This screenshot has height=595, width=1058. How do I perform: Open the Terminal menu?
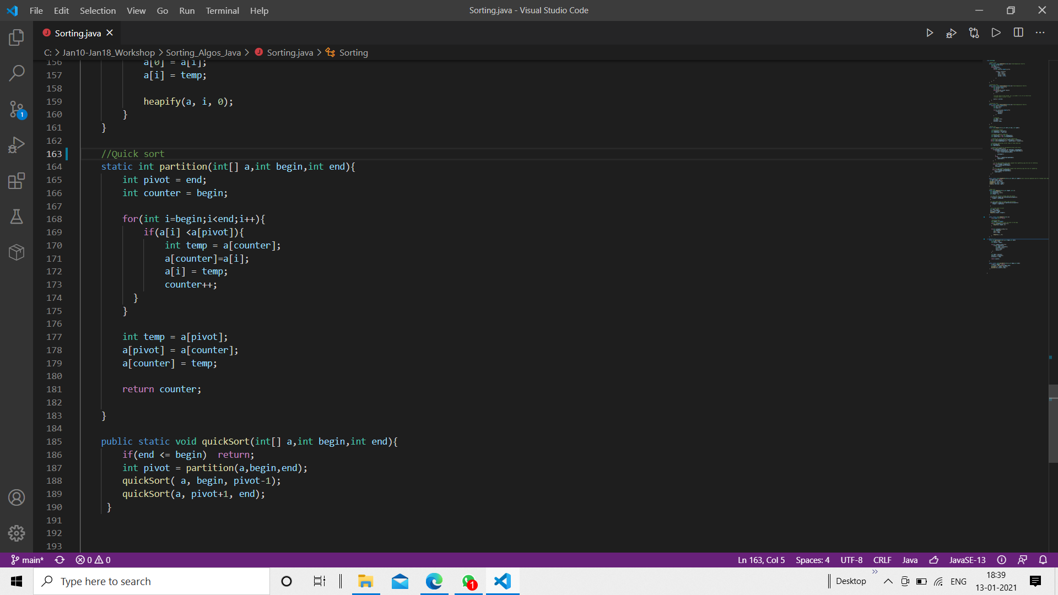click(222, 10)
